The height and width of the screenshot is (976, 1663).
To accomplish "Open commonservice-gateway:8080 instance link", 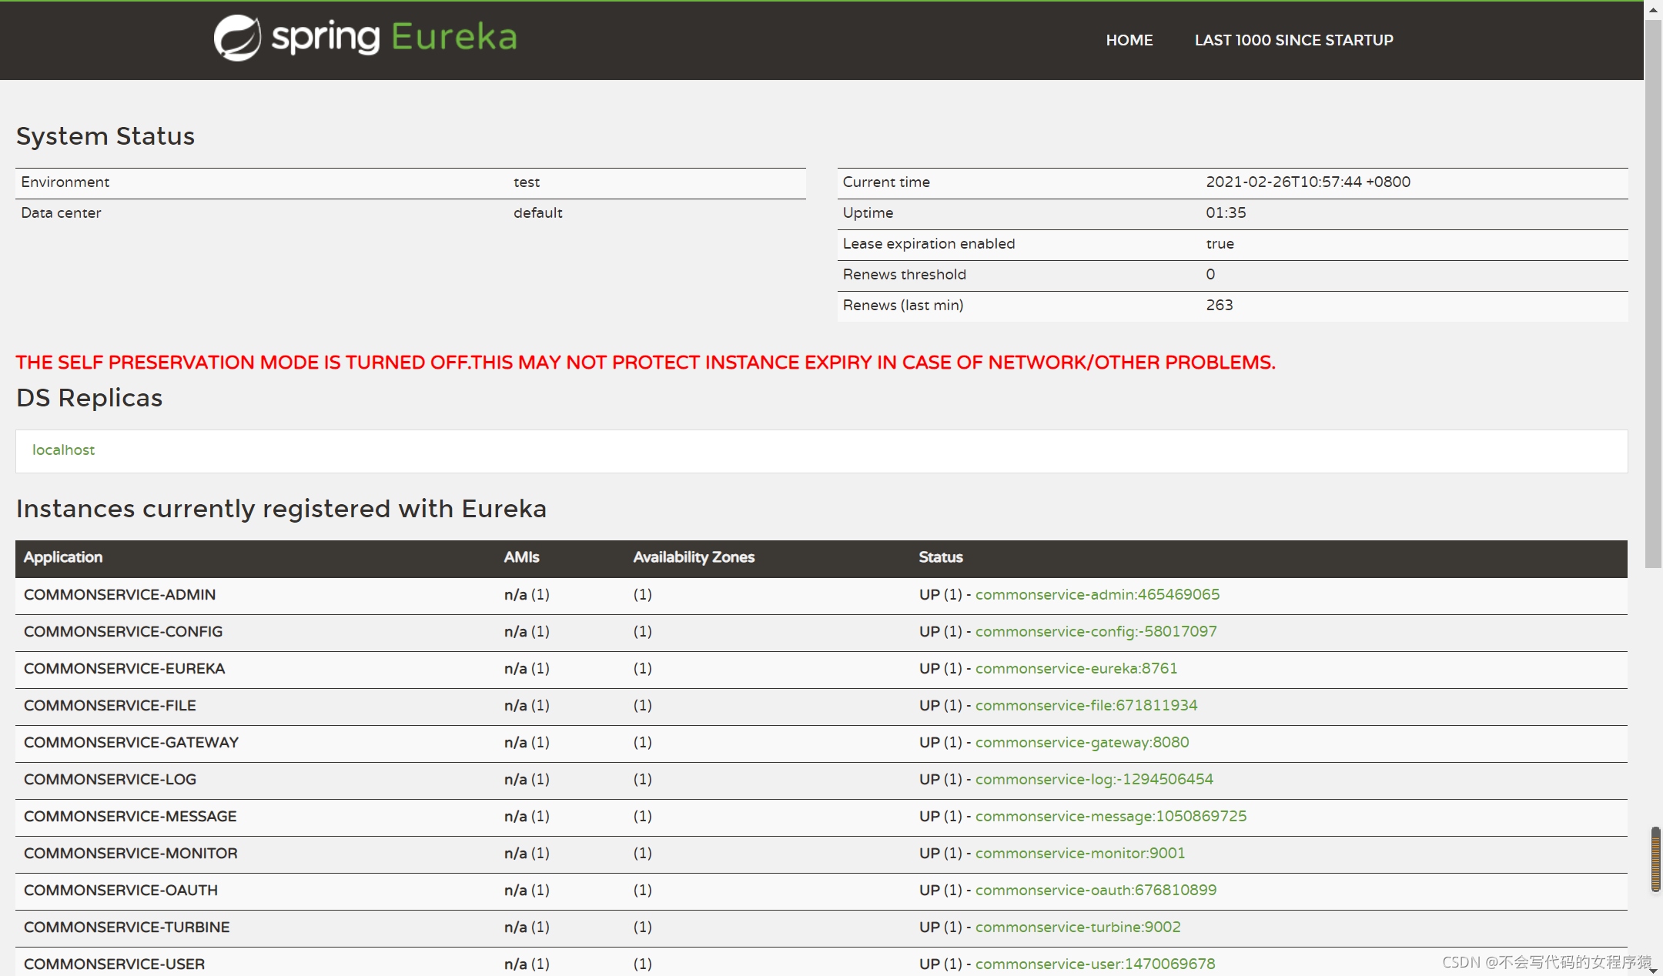I will click(1082, 743).
